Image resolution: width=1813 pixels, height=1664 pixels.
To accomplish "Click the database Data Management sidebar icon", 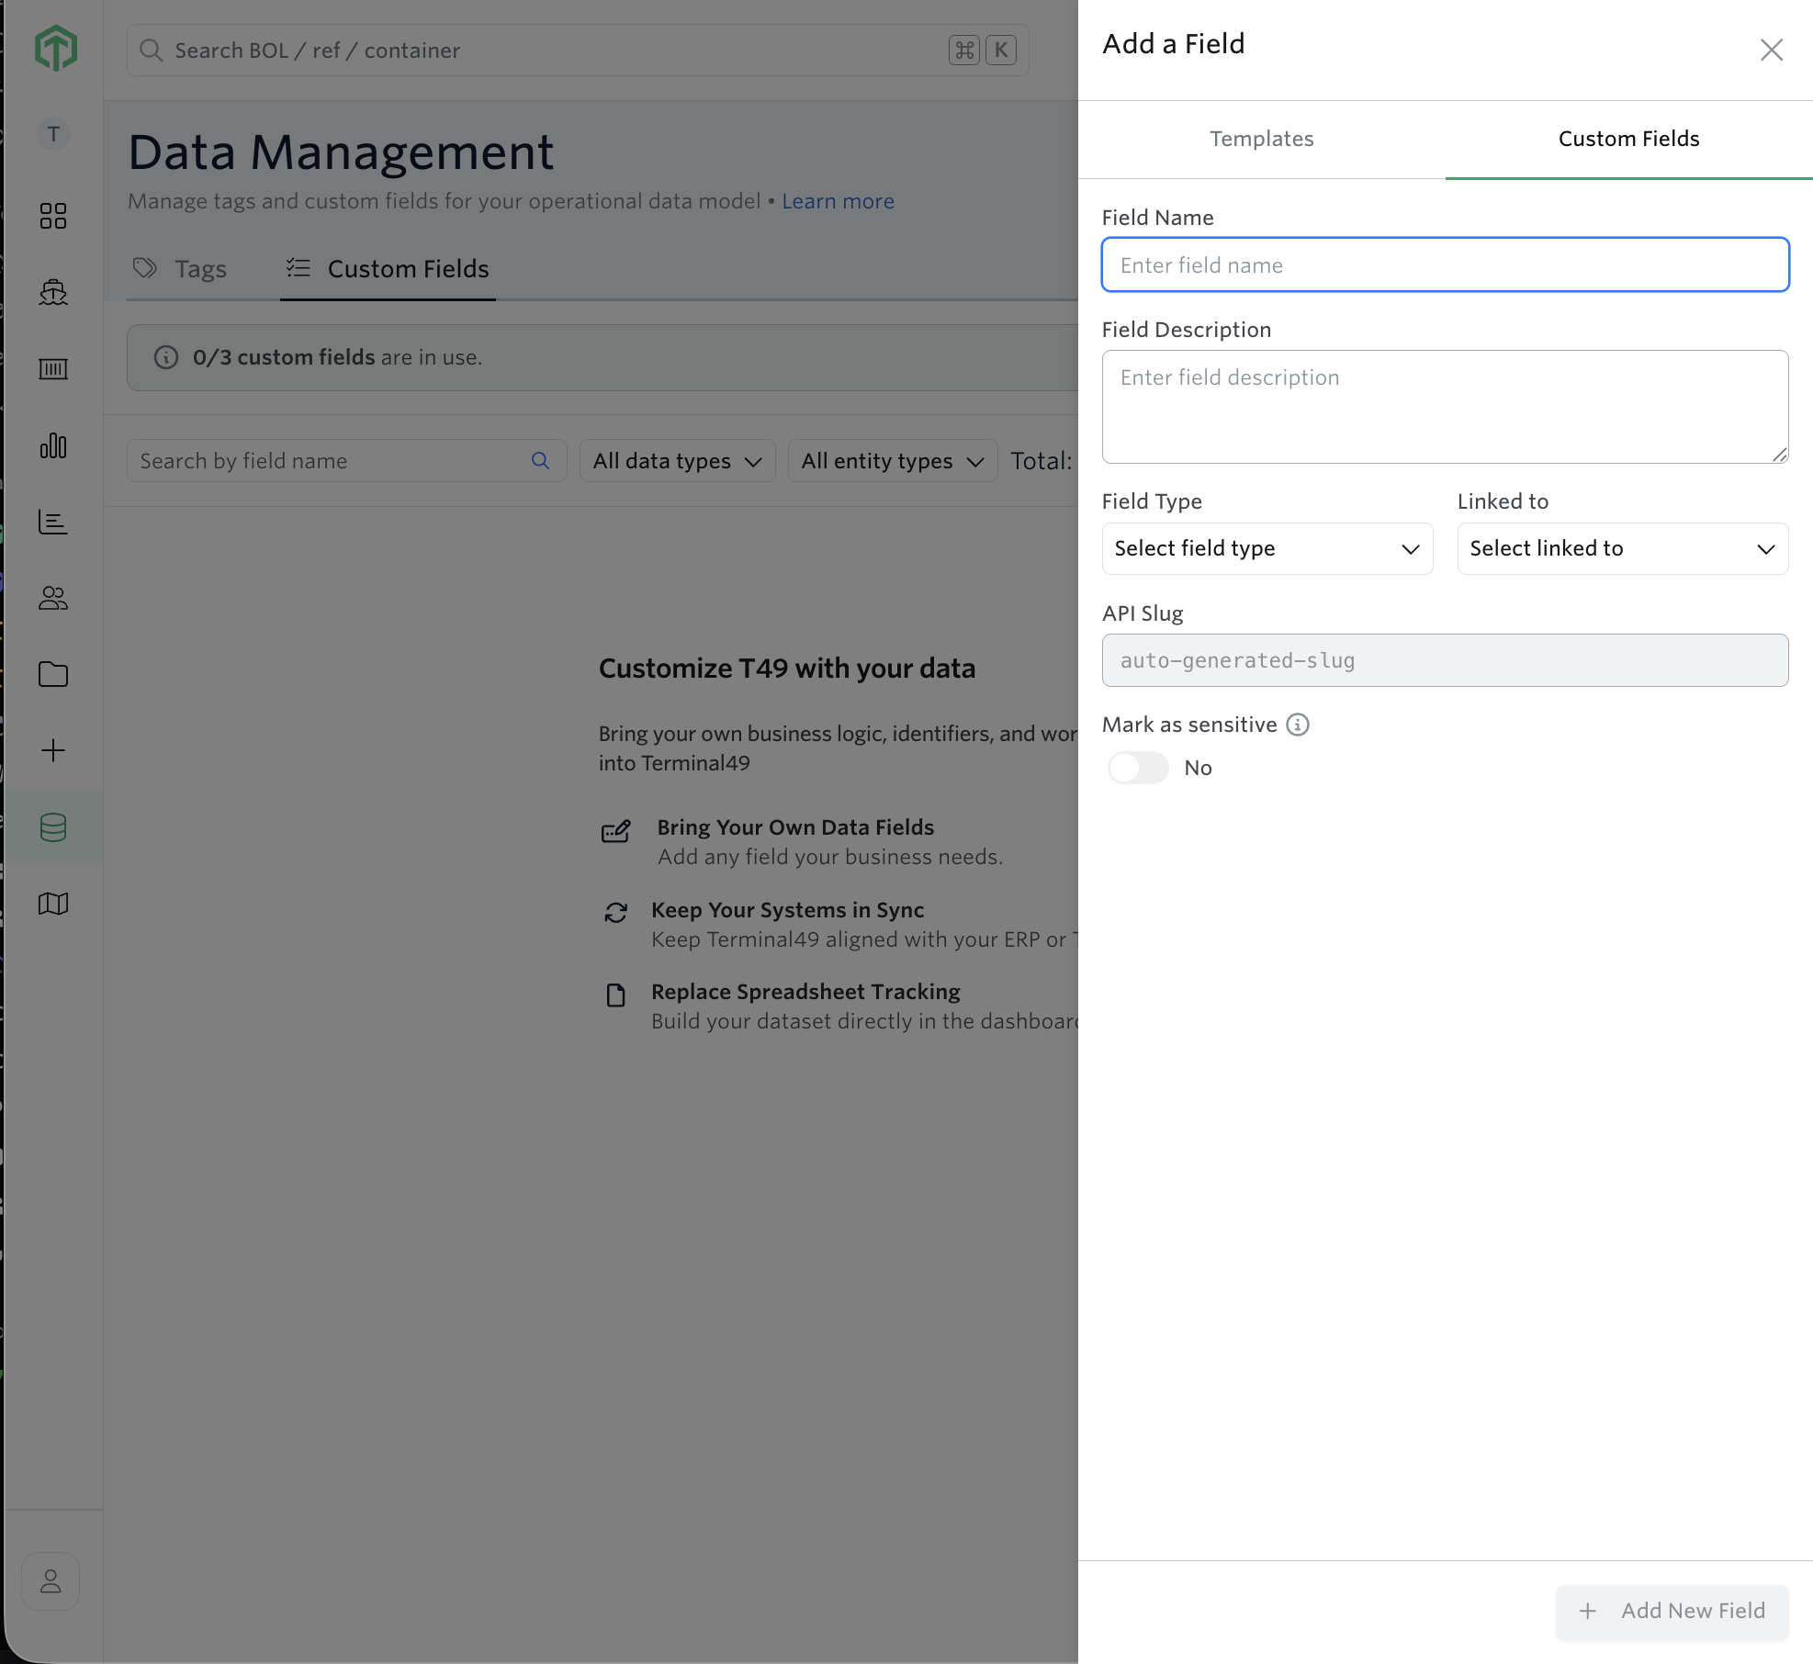I will 53,827.
